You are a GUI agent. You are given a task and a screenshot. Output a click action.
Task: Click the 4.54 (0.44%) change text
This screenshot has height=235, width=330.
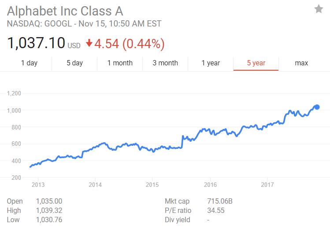point(130,43)
